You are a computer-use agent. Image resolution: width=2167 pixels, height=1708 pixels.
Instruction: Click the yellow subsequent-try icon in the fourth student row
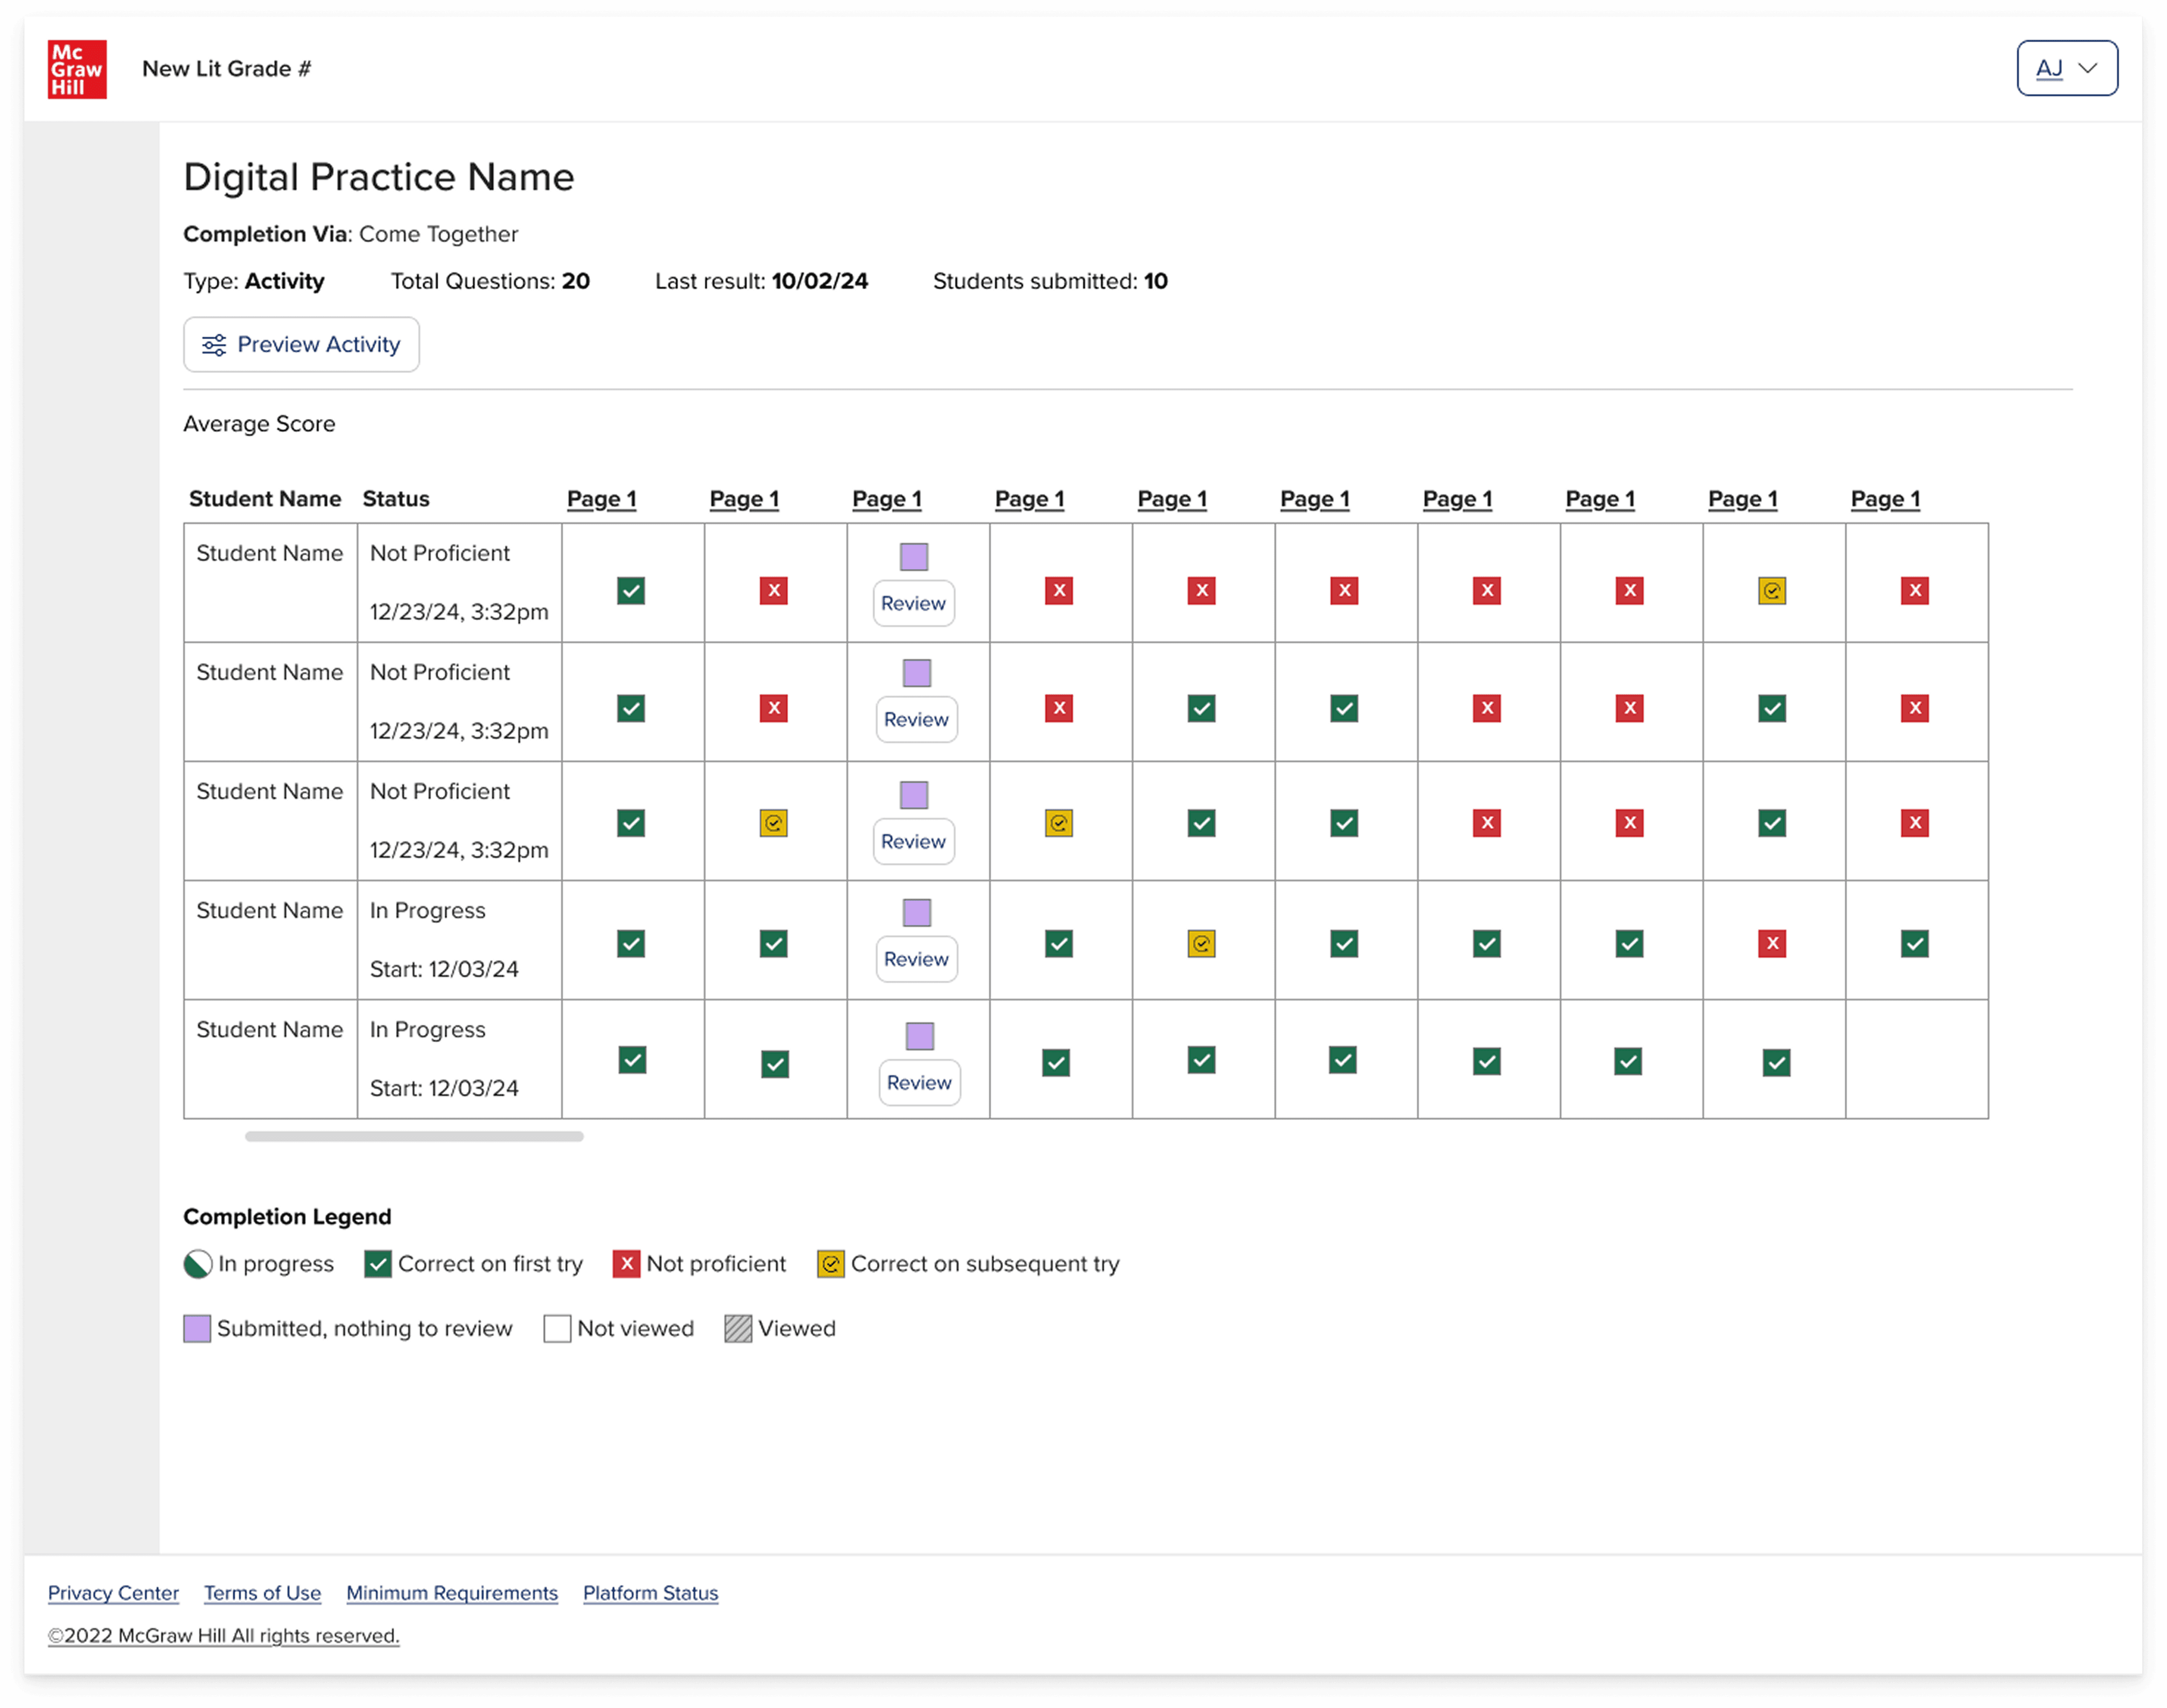[1201, 944]
